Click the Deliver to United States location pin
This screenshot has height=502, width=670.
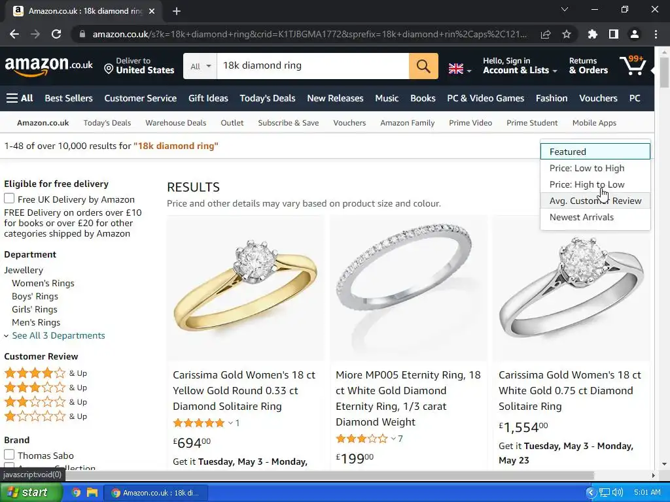(x=109, y=69)
